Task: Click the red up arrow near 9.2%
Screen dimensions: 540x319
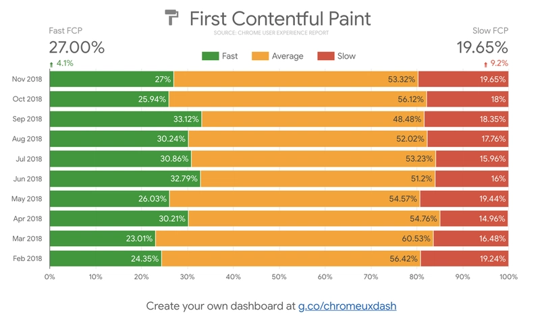Action: [x=485, y=64]
